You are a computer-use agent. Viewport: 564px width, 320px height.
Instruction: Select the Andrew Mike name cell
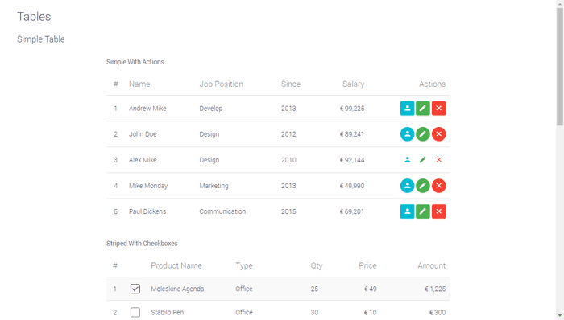tap(147, 109)
